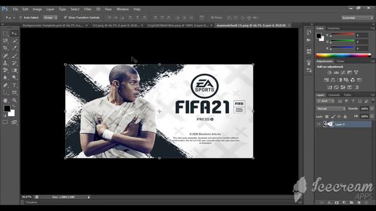Screen dimensions: 376x211
Task: Open the Essentials workspace dropdown
Action: pyautogui.click(x=357, y=18)
